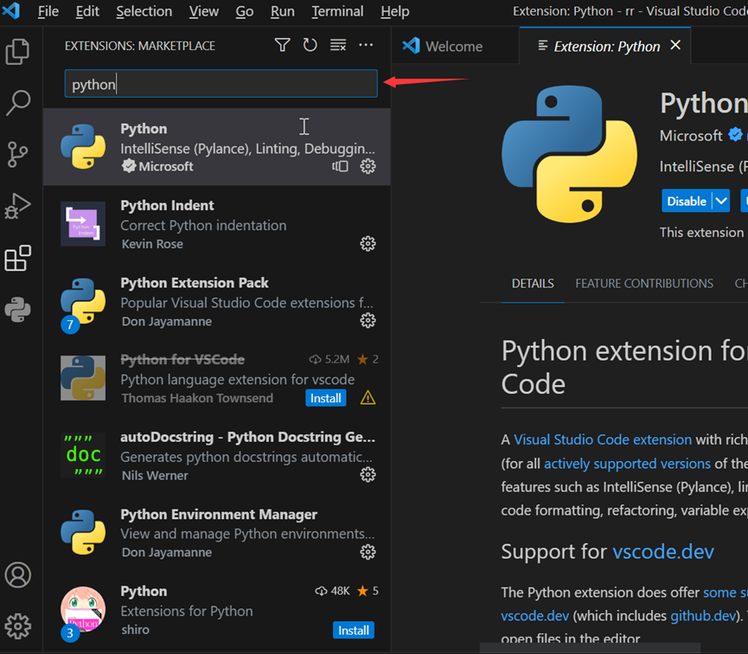Click Microsoft verified publisher badge in details
This screenshot has height=654, width=748.
point(735,135)
